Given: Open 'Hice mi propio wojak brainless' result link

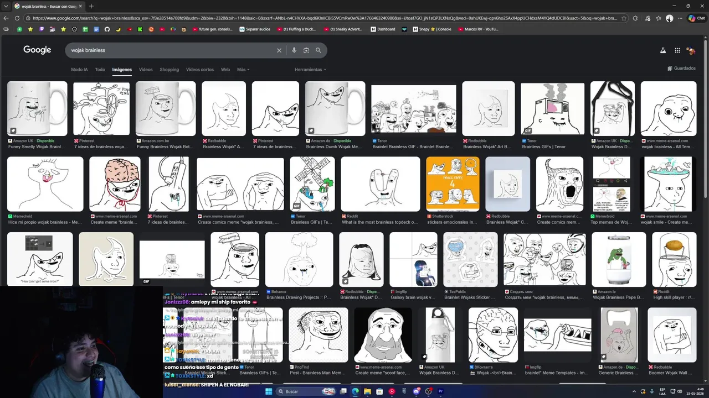Looking at the screenshot, I should click(45, 222).
